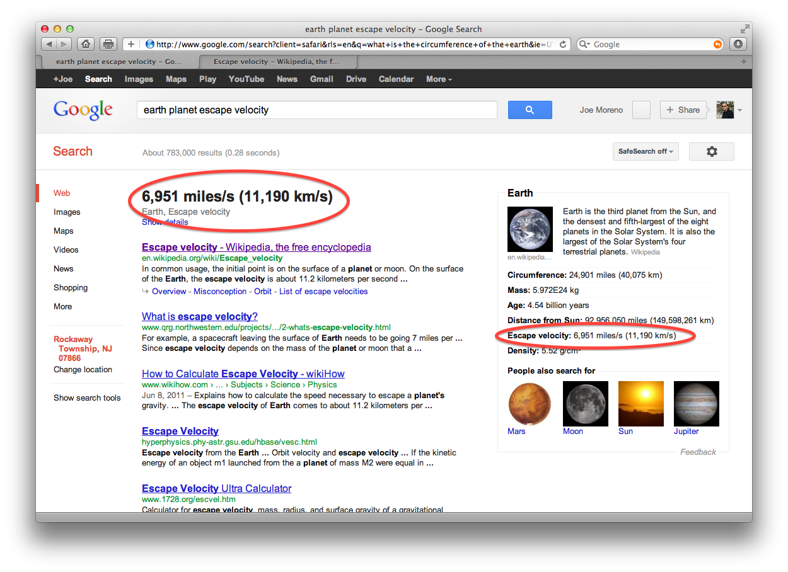Screen dimensions: 788x572
Task: Select Web in the left sidebar
Action: click(x=62, y=193)
